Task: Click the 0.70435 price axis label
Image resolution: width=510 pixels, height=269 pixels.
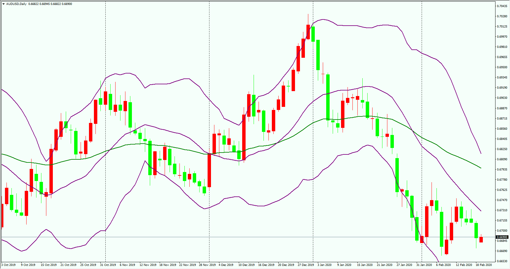Action: 502,6
